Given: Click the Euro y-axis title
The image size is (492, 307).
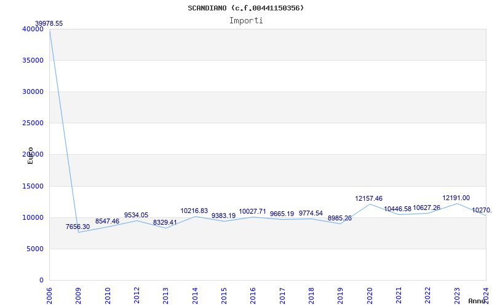Looking at the screenshot, I should click(x=30, y=155).
